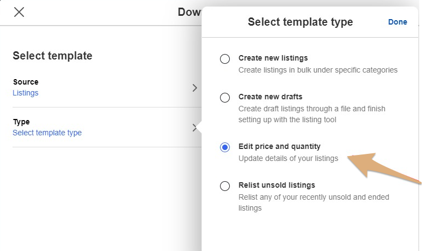Expand the Type row chevron
The width and height of the screenshot is (422, 251).
tap(195, 128)
